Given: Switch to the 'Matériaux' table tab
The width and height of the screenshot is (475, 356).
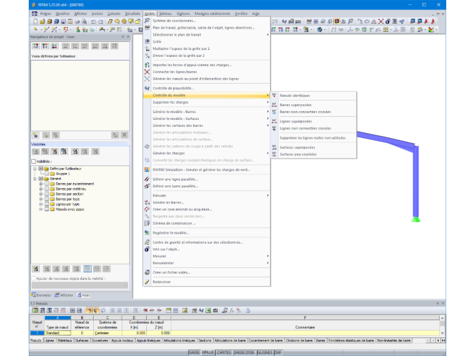Looking at the screenshot, I should (65, 340).
